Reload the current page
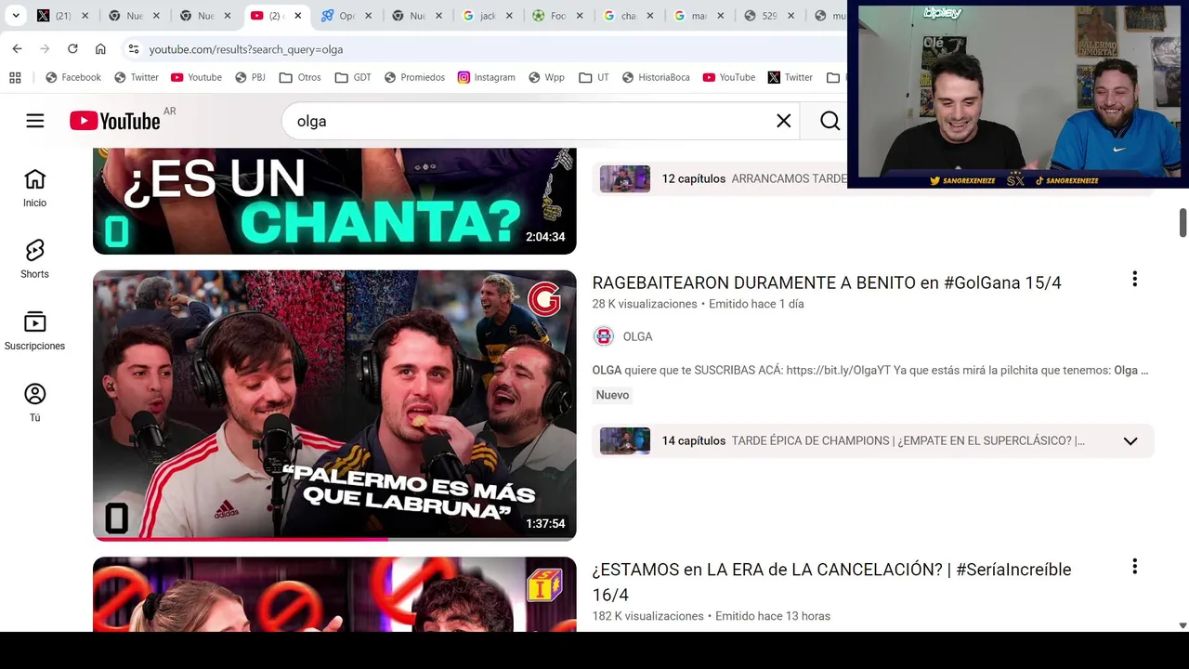This screenshot has width=1189, height=669. pyautogui.click(x=72, y=49)
